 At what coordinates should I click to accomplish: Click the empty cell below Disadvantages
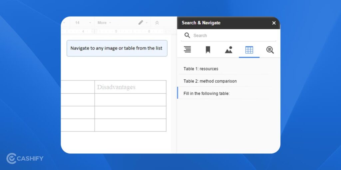130,100
